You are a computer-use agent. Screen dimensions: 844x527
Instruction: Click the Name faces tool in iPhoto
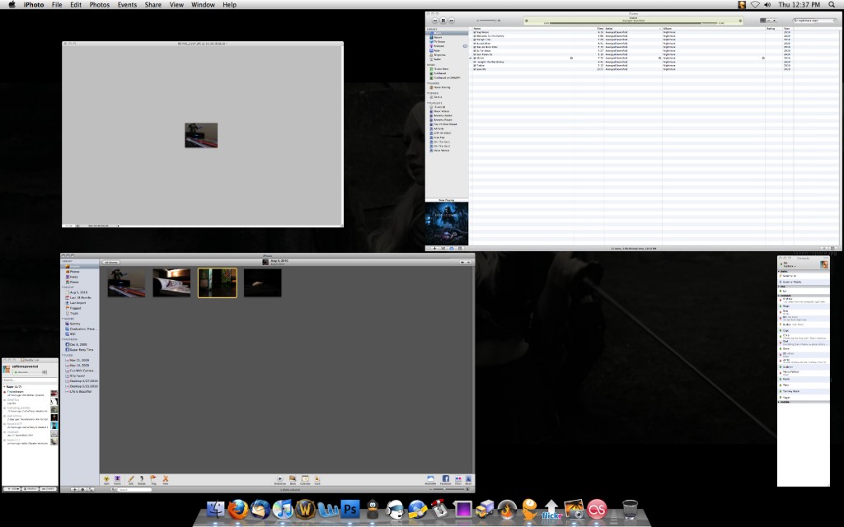(x=117, y=479)
